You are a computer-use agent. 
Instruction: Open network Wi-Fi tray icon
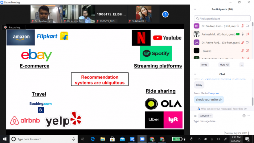pyautogui.click(x=212, y=139)
